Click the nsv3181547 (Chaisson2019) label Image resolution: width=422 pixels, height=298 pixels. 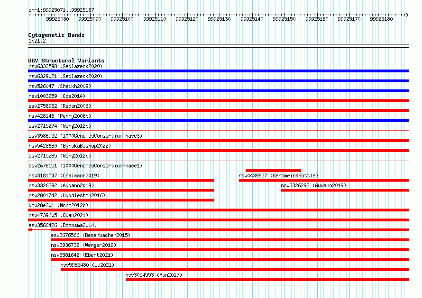click(64, 175)
